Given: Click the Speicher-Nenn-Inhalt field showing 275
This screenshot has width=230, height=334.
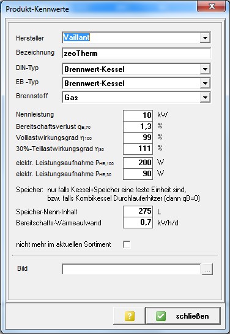Looking at the screenshot, I should [x=138, y=211].
